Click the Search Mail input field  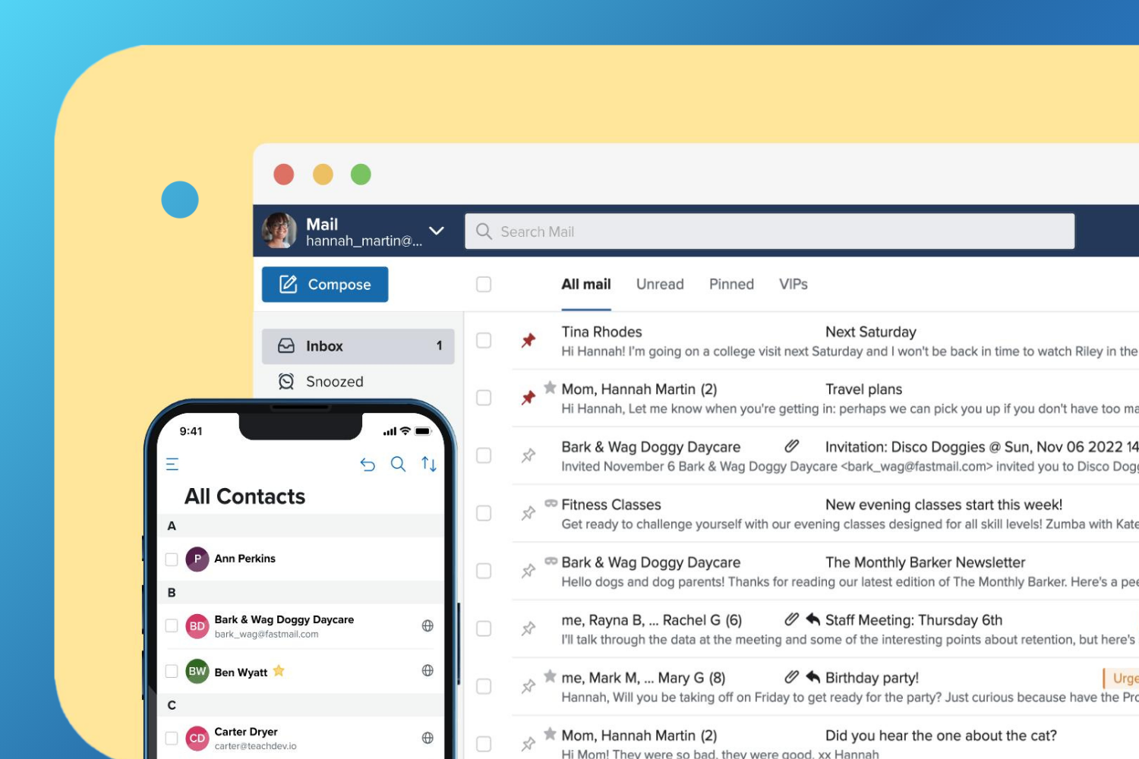(x=770, y=231)
